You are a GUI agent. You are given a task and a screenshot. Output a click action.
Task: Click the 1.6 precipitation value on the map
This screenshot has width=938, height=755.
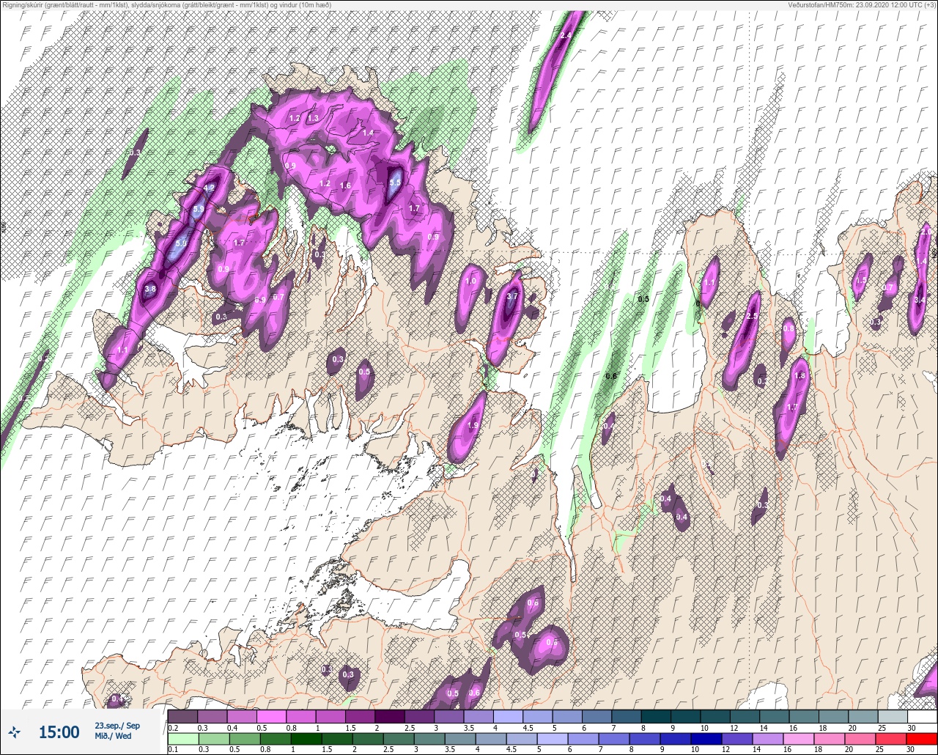pyautogui.click(x=345, y=186)
